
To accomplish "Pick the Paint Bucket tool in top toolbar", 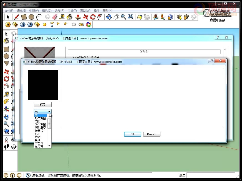I will point(69,17).
